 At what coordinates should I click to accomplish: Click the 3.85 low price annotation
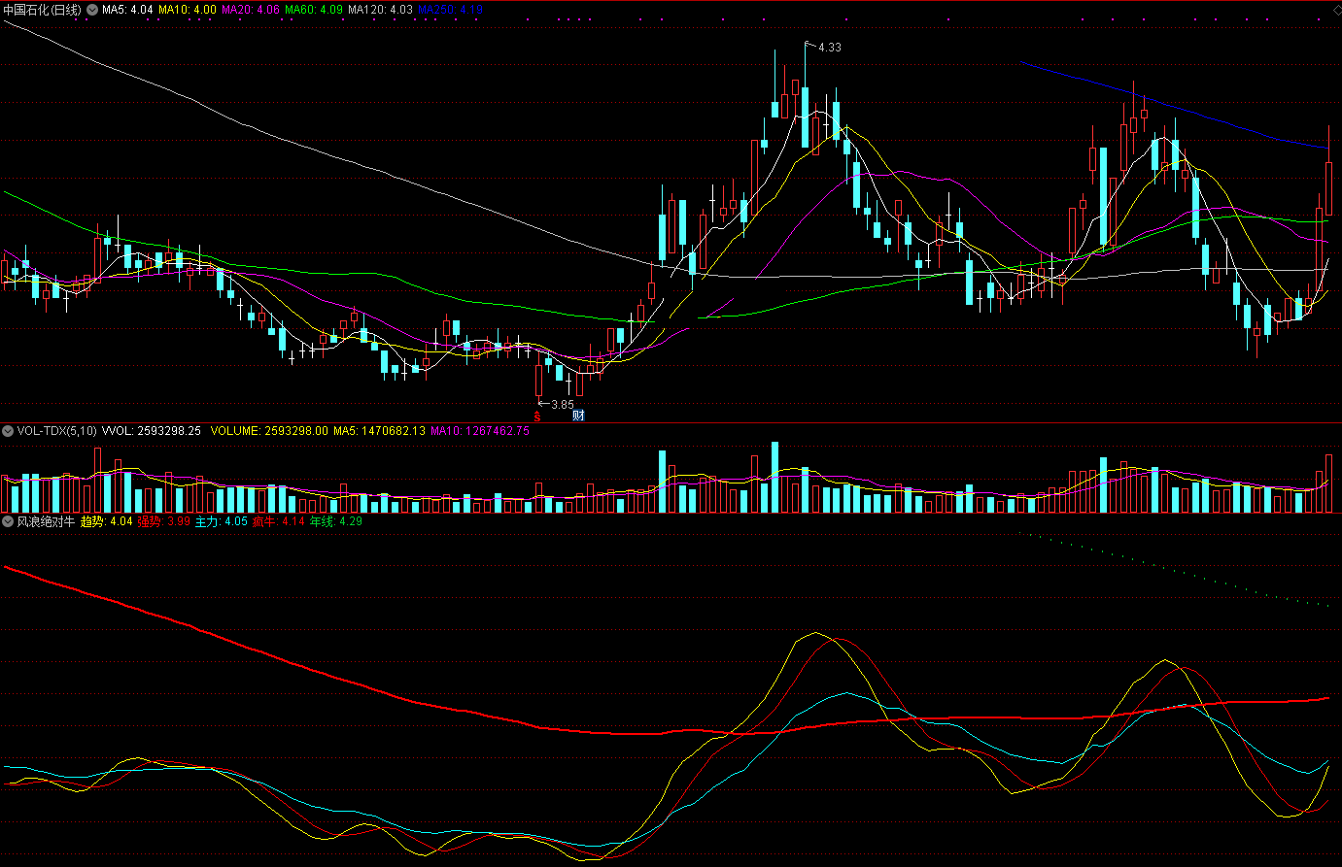click(562, 404)
